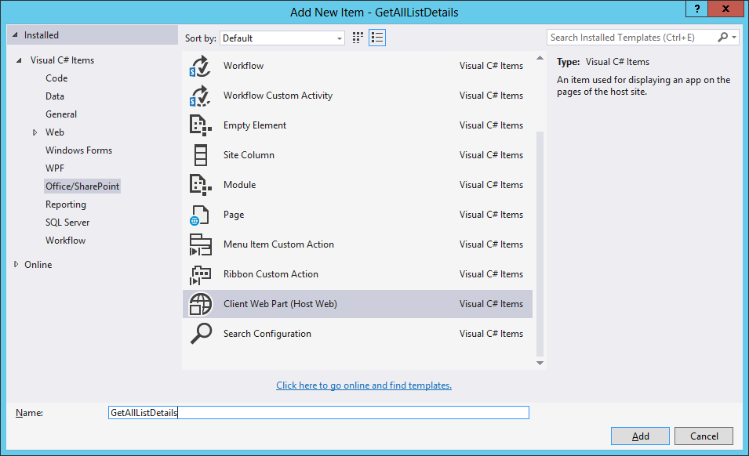
Task: Select the Web category label
Action: coord(54,132)
